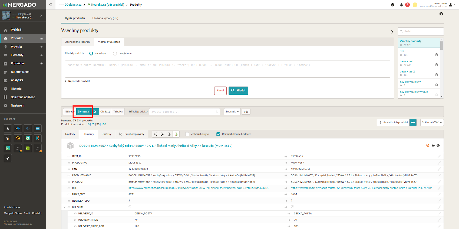The width and height of the screenshot is (459, 229).
Task: Expand the Elementy submenu plus
Action: (41, 55)
